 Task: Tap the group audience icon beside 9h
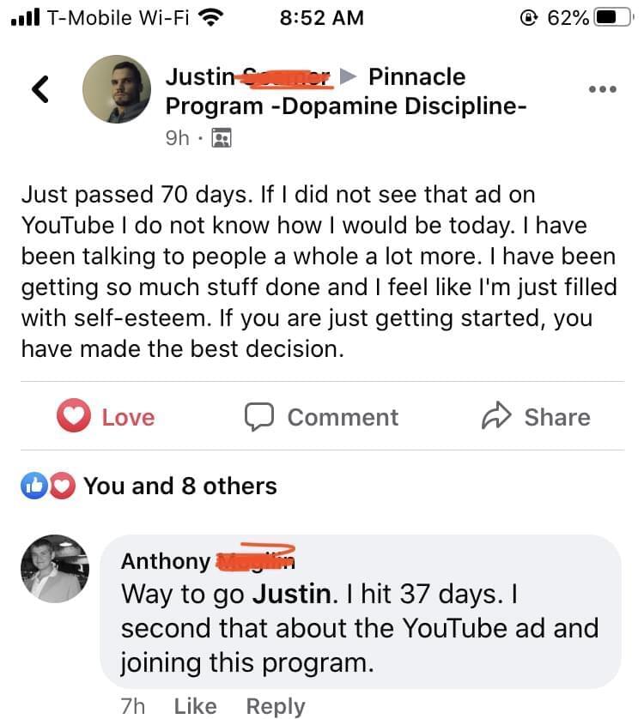222,137
